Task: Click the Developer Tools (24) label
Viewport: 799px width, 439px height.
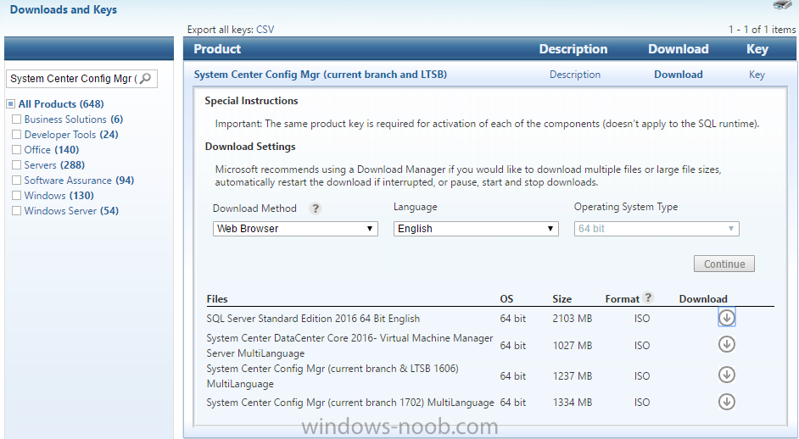Action: (x=71, y=135)
